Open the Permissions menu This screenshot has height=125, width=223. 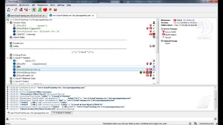43,5
